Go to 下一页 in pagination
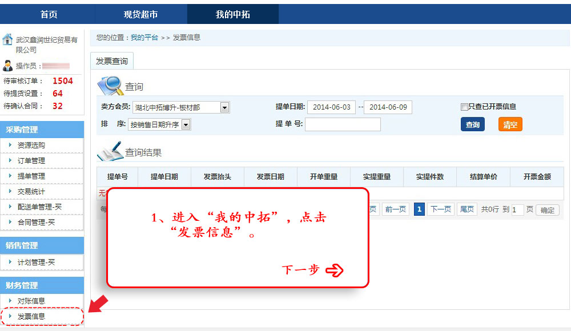This screenshot has height=331, width=571. (x=440, y=209)
